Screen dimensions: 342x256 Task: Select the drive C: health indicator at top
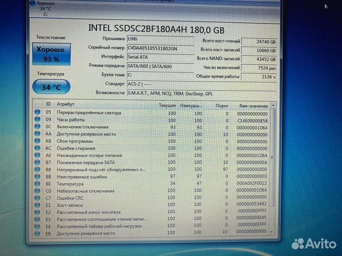click(43, 8)
